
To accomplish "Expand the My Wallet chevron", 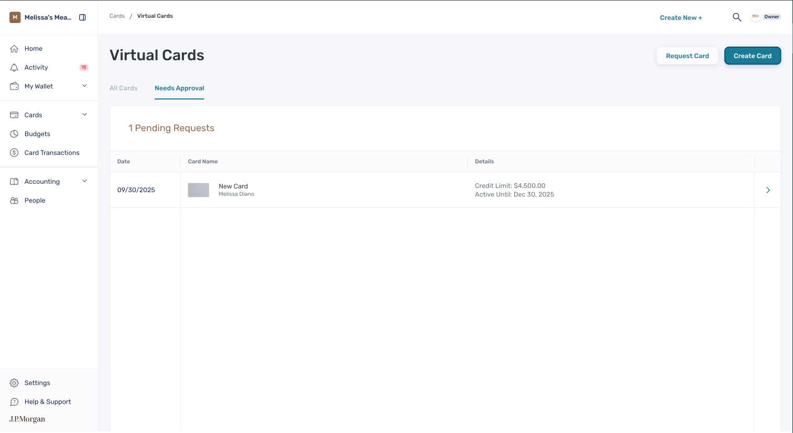I will coord(84,86).
